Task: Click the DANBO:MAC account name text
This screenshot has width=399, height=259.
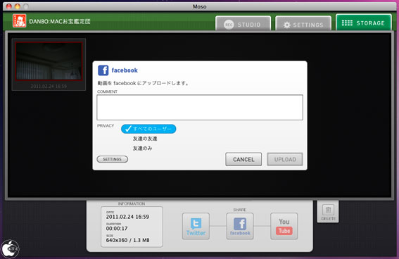Action: click(60, 21)
